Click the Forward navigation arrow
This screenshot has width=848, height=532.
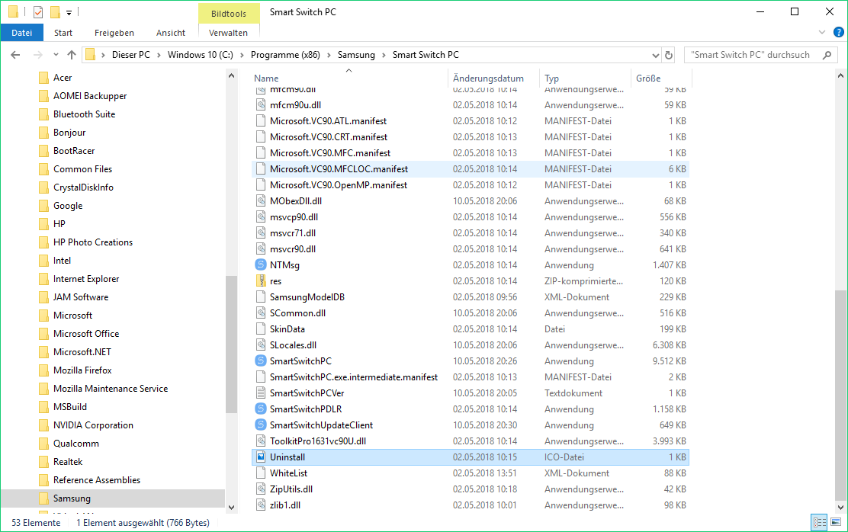click(x=38, y=55)
